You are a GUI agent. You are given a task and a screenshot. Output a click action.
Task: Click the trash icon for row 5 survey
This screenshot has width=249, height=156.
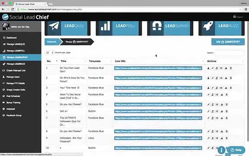point(227,104)
